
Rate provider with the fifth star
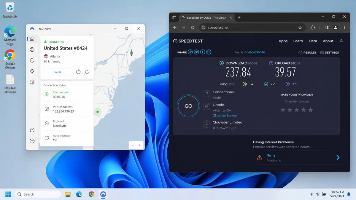(310, 110)
